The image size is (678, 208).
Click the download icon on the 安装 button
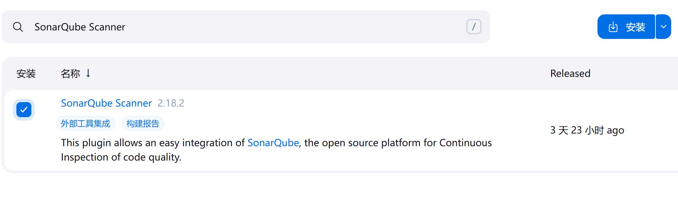tap(613, 27)
